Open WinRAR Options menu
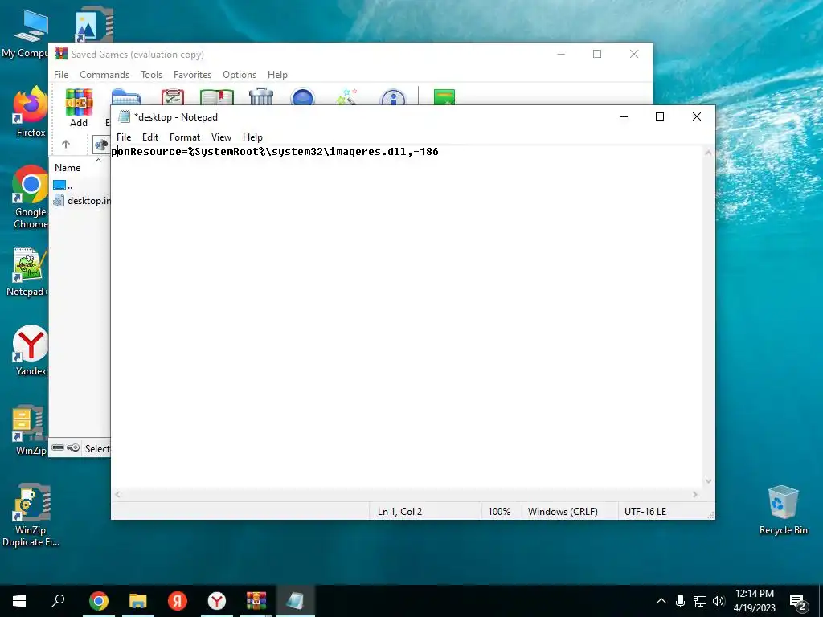The width and height of the screenshot is (823, 617). (x=240, y=75)
